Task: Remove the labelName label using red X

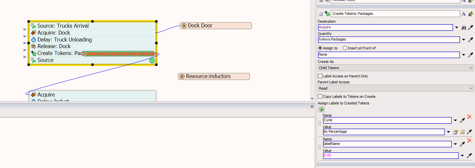Action: tap(469, 141)
